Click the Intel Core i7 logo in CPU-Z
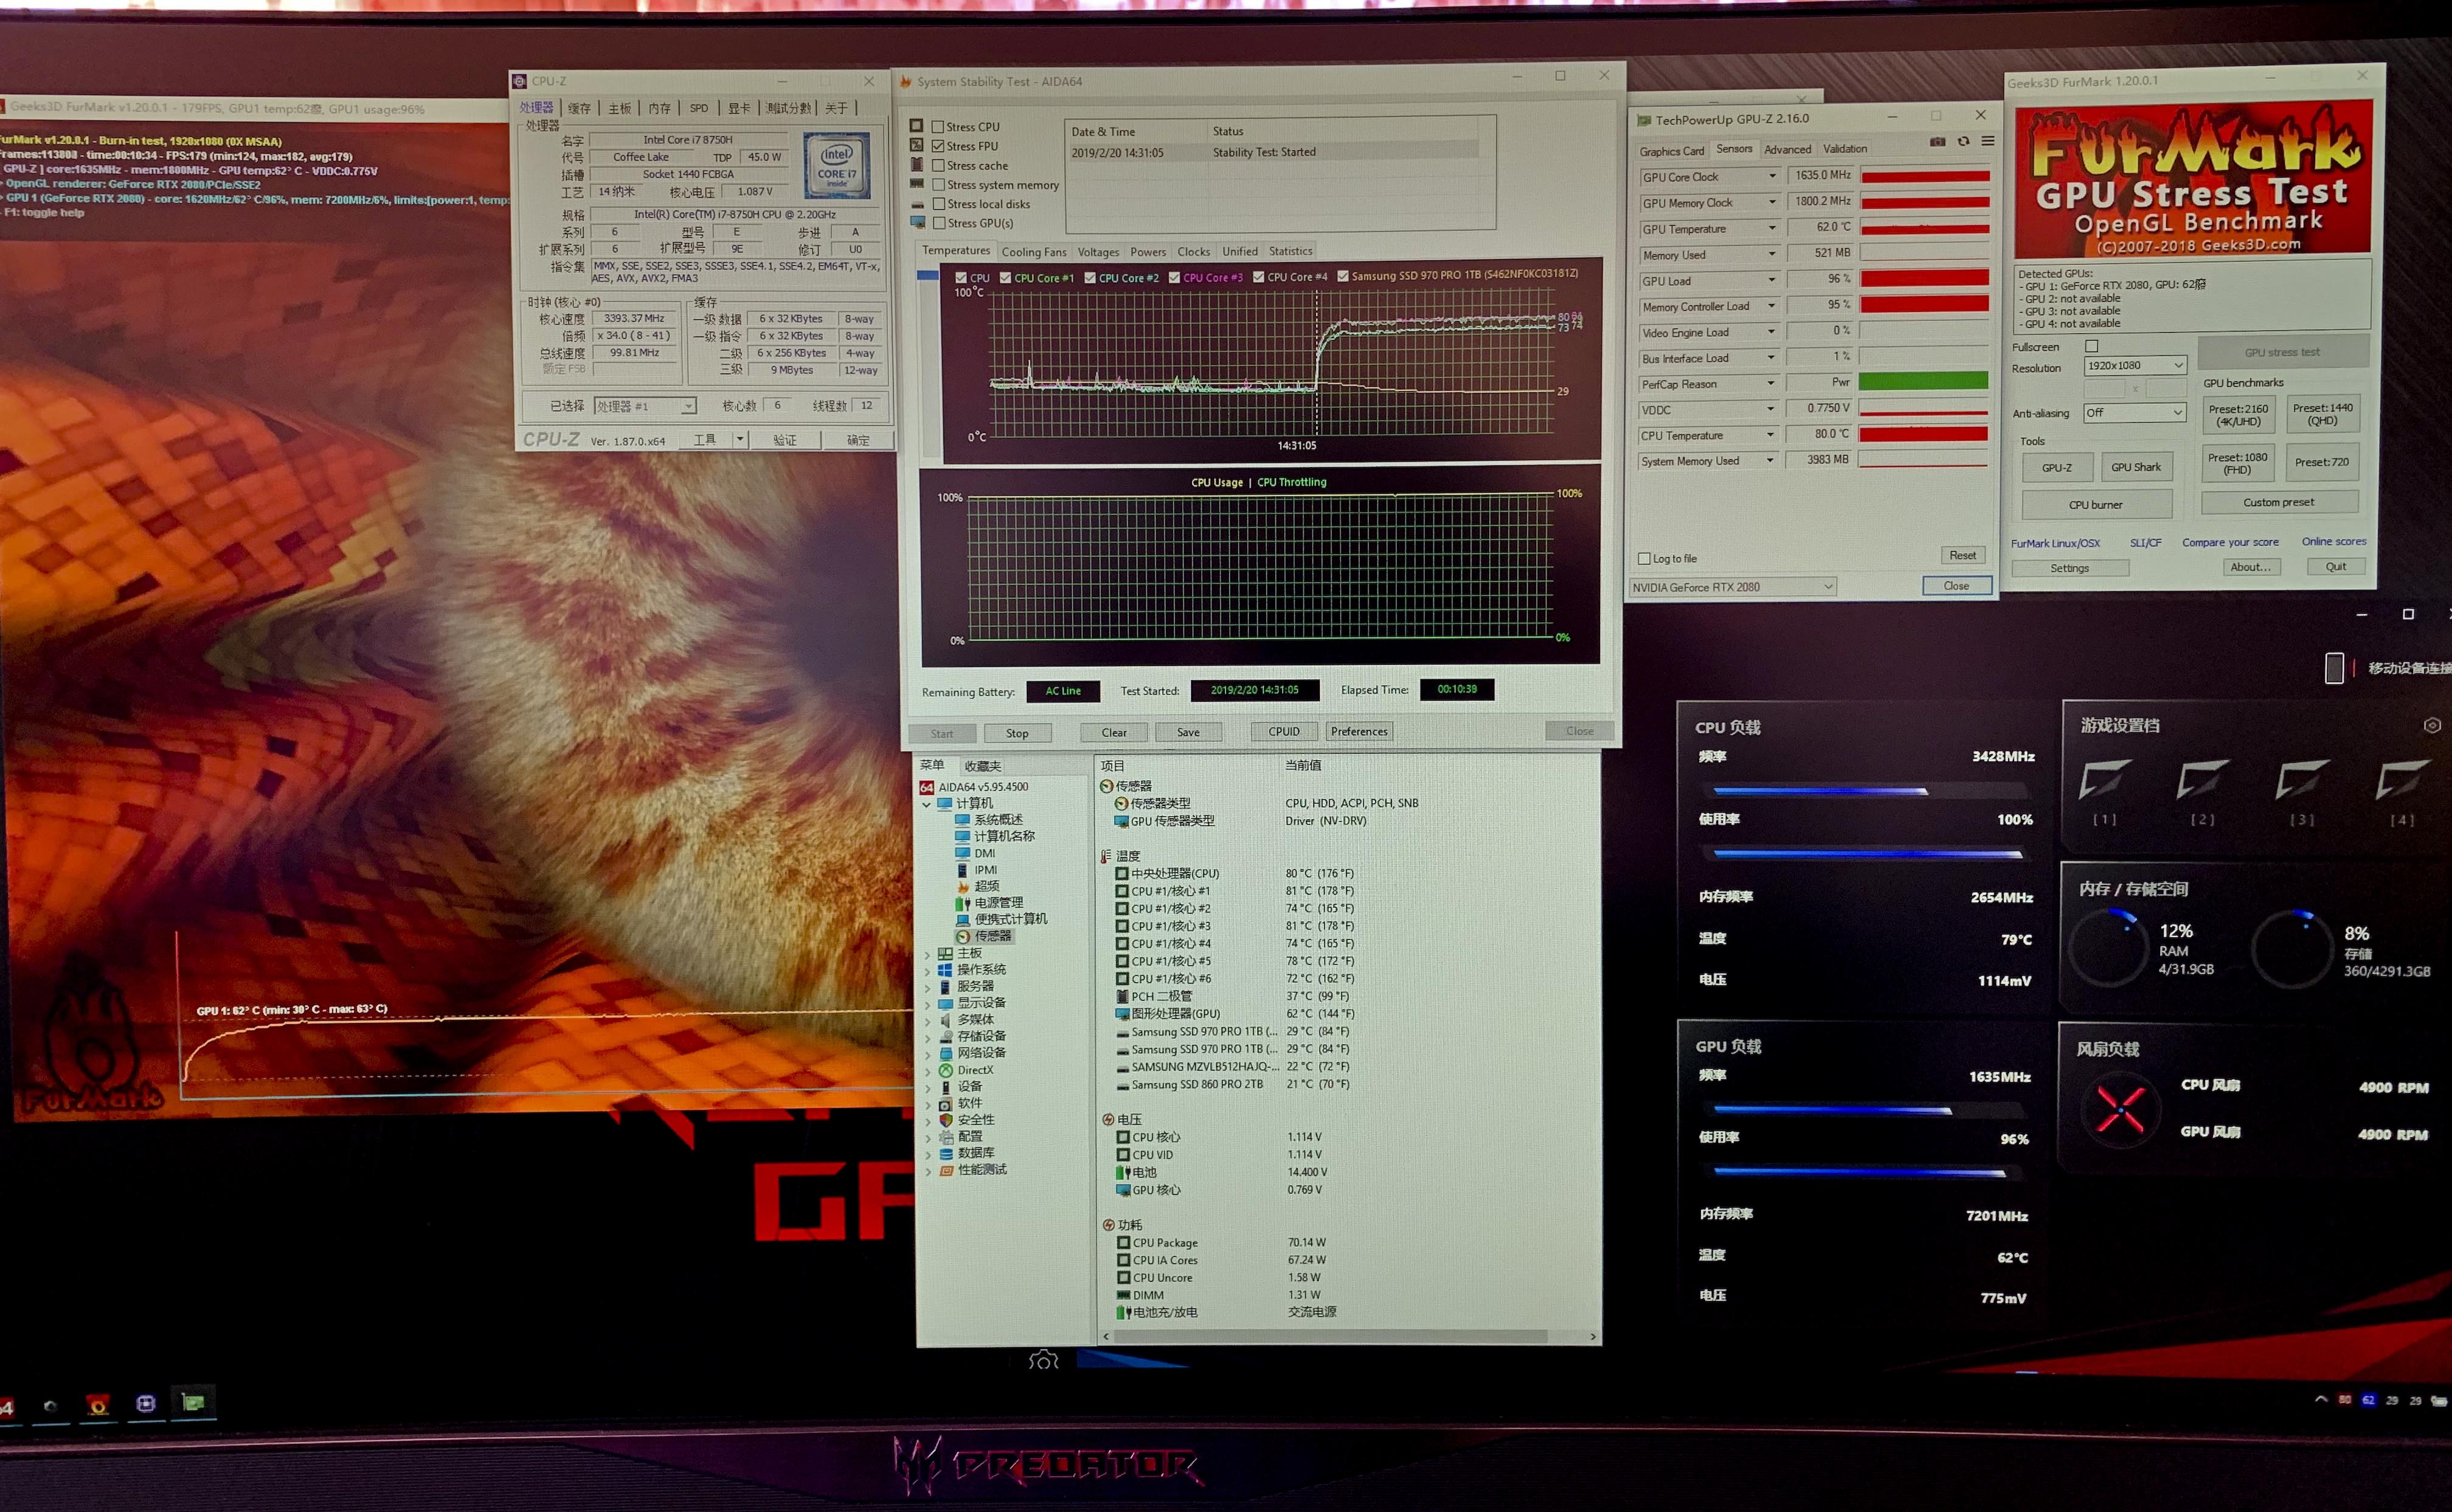The height and width of the screenshot is (1512, 2452). coord(837,166)
